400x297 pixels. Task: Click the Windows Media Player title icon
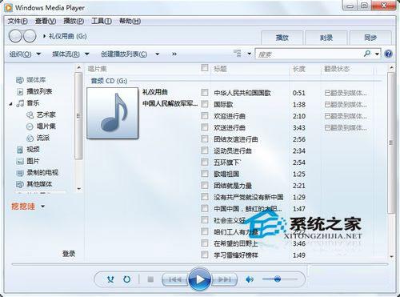(x=9, y=7)
